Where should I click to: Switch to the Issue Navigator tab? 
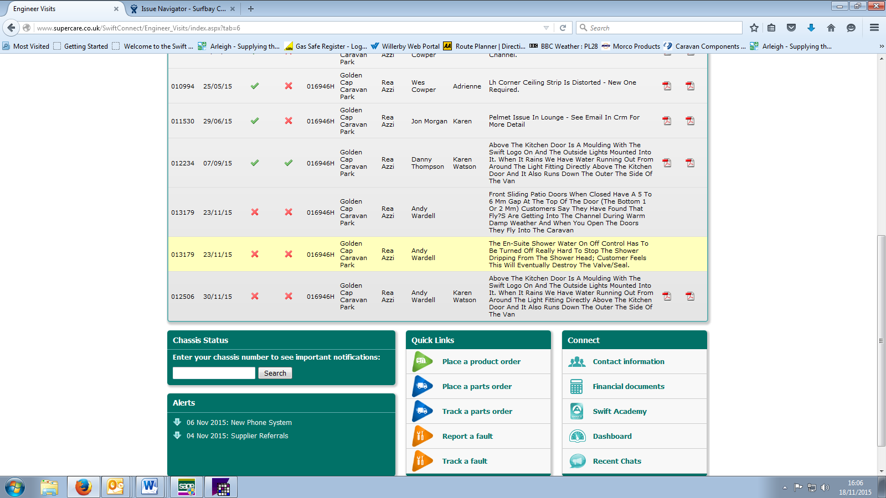[x=183, y=9]
